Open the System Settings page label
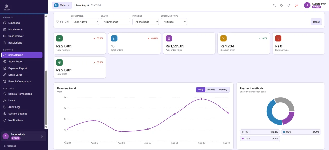The image size is (329, 150). click(18, 114)
